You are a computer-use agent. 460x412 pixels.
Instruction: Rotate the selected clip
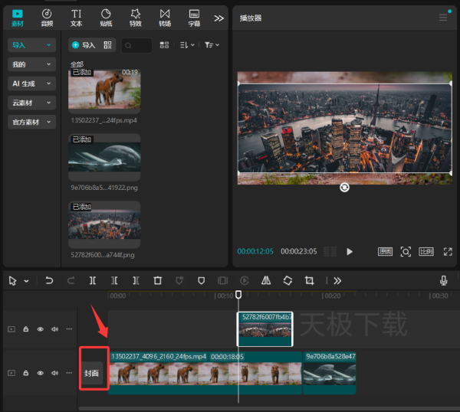click(287, 281)
